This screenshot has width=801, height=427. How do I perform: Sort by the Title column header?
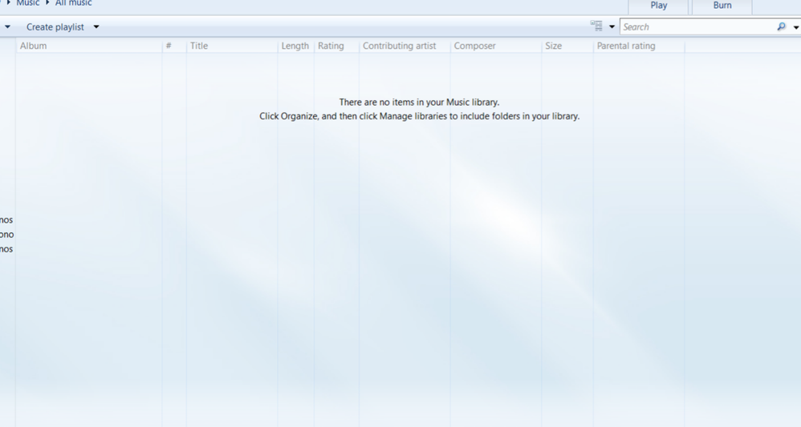(x=232, y=46)
